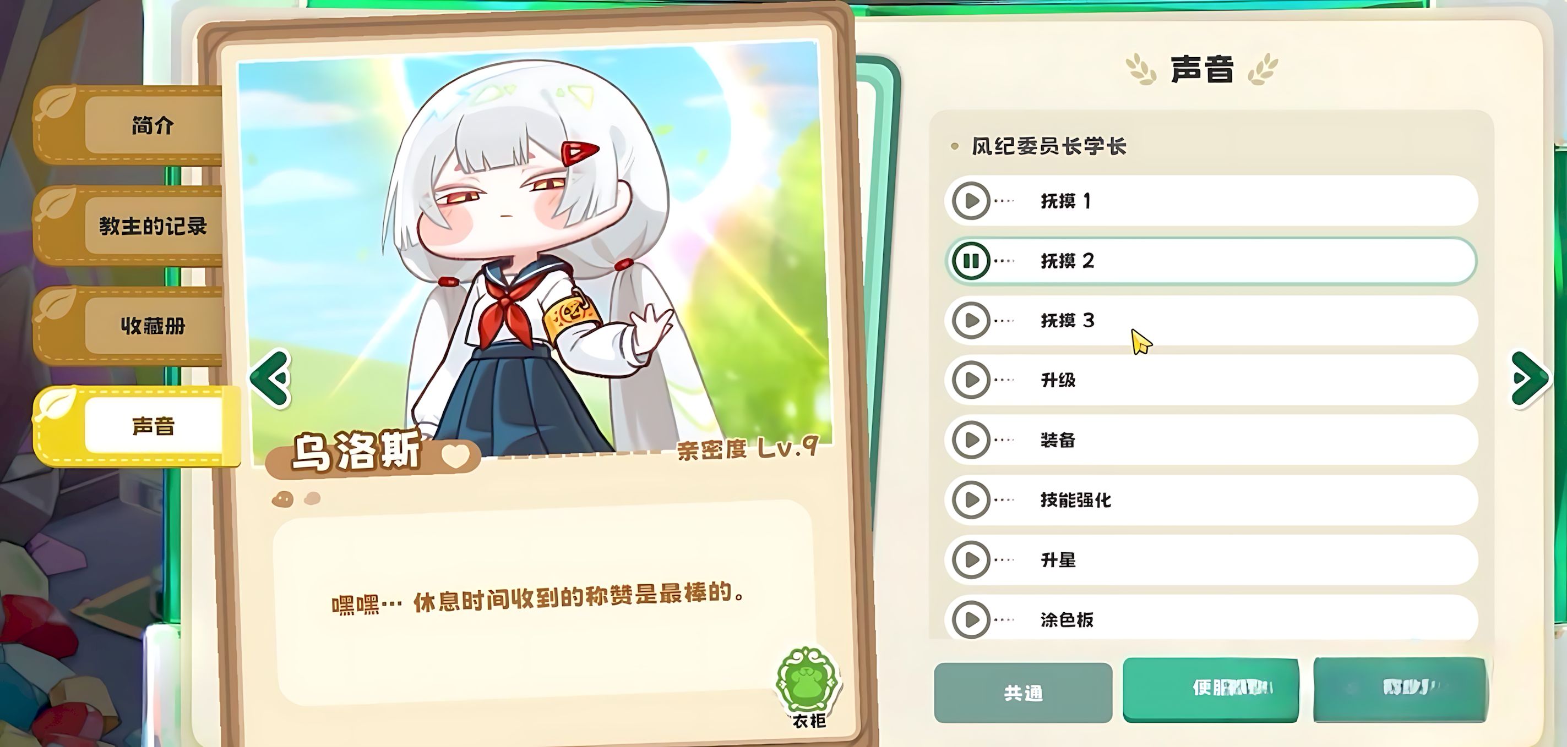Viewport: 1567px width, 747px height.
Task: Play the 抚摸 1 voice clip
Action: [971, 201]
